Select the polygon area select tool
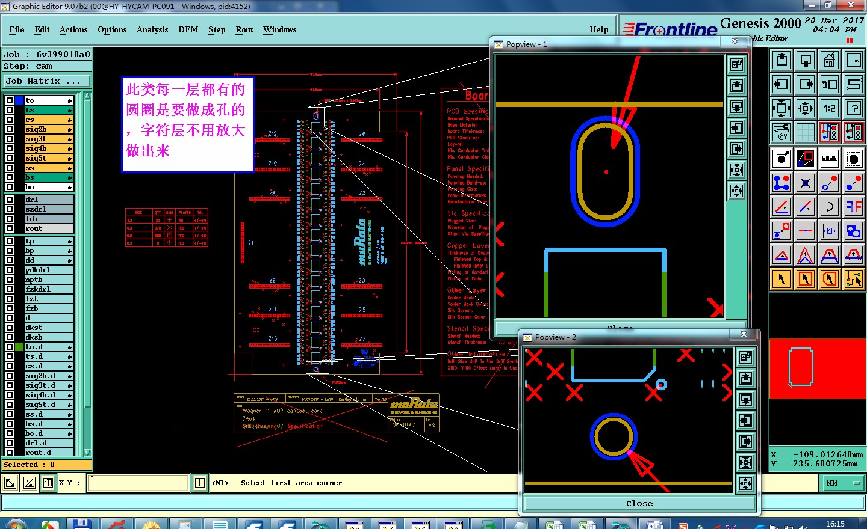The width and height of the screenshot is (867, 529). tap(830, 279)
